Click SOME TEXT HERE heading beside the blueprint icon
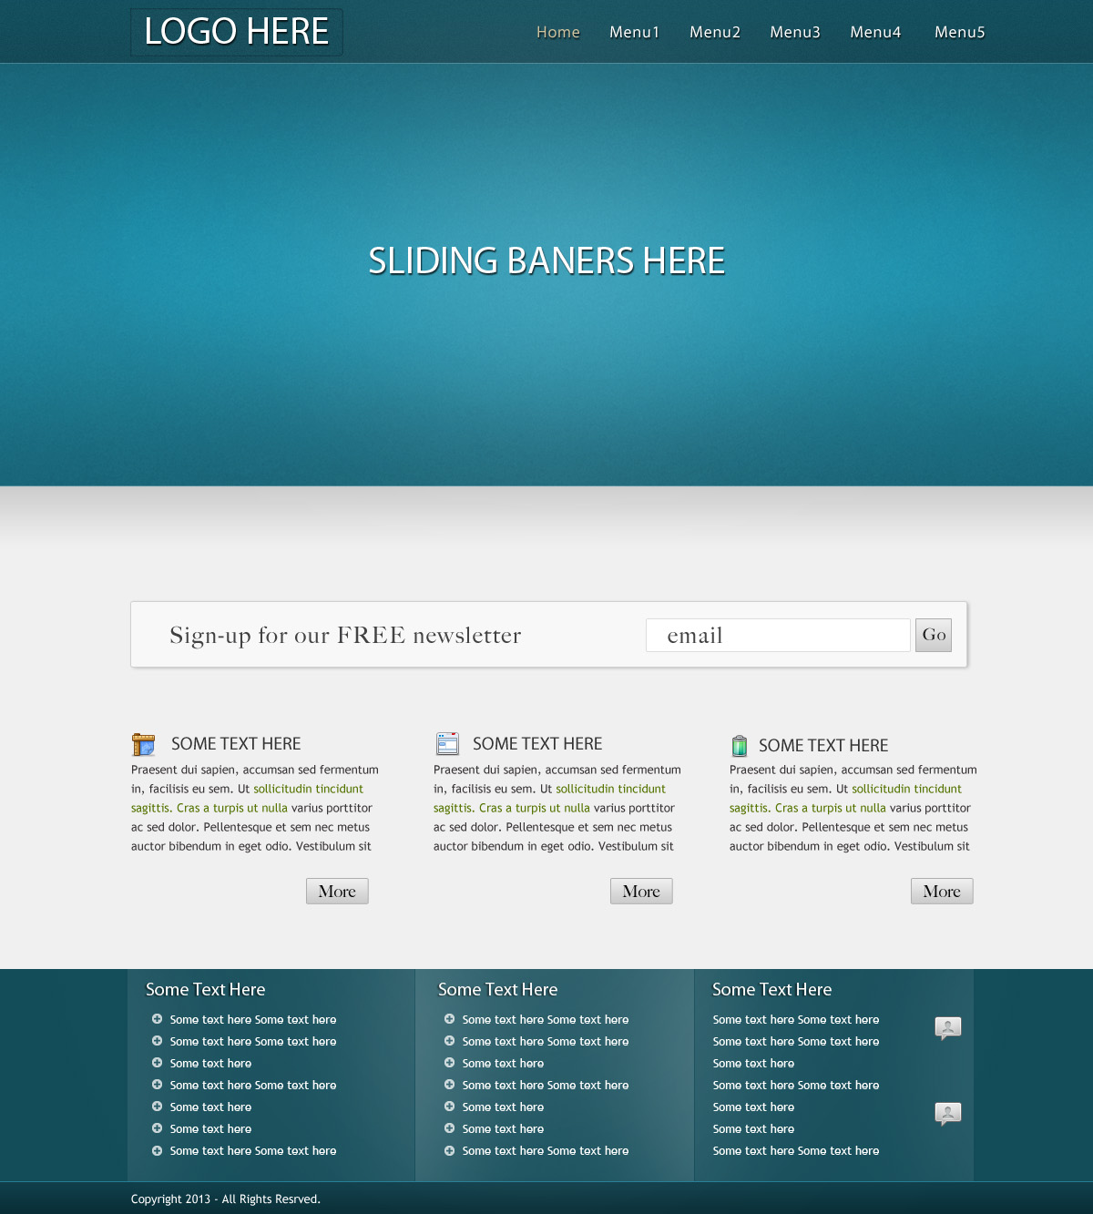1093x1214 pixels. 236,744
